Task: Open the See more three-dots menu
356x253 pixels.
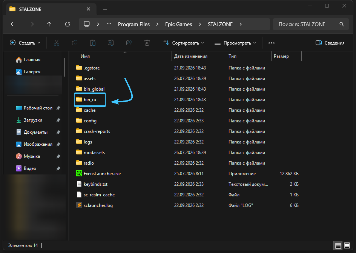Action: [272, 43]
